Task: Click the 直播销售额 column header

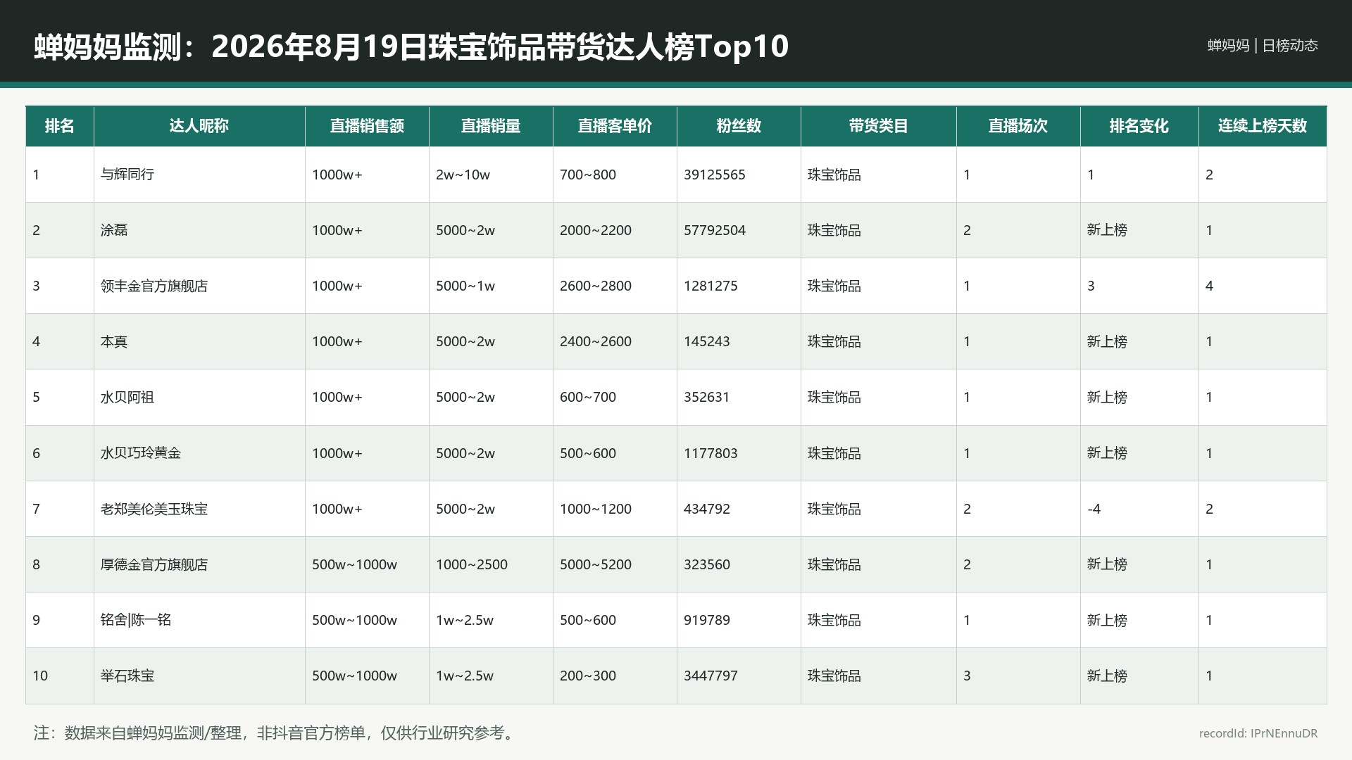Action: point(367,126)
